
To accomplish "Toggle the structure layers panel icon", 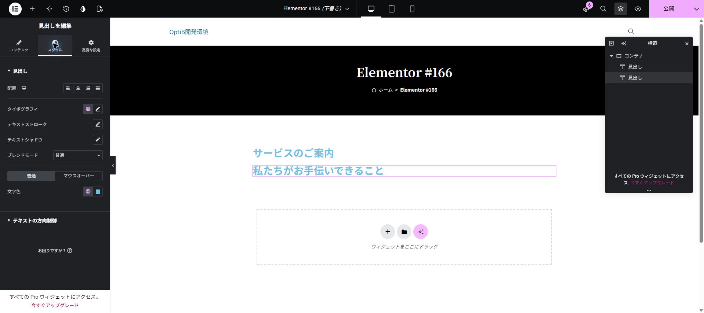I will pyautogui.click(x=621, y=9).
